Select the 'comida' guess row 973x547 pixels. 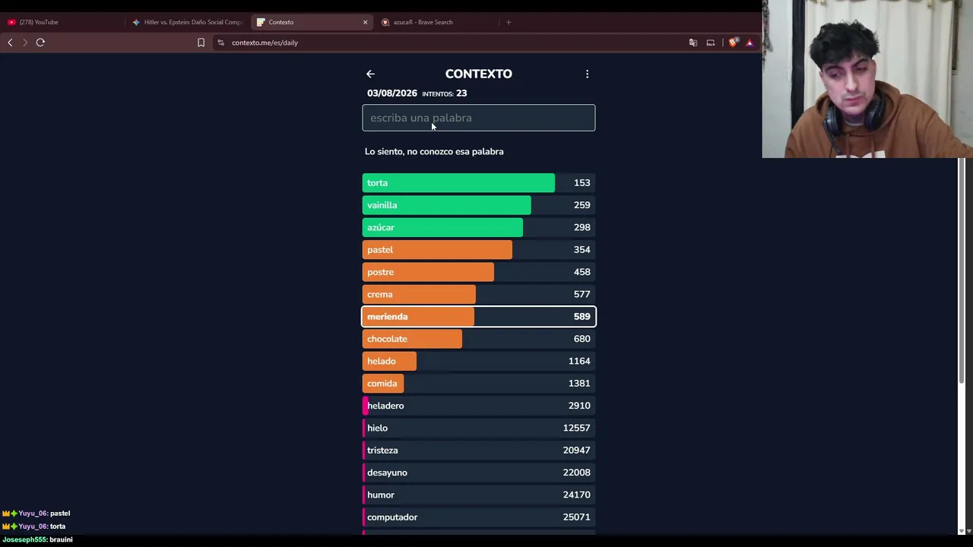point(479,383)
